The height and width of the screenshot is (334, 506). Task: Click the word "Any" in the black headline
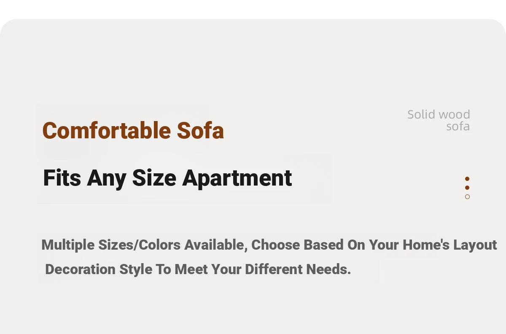coord(106,178)
